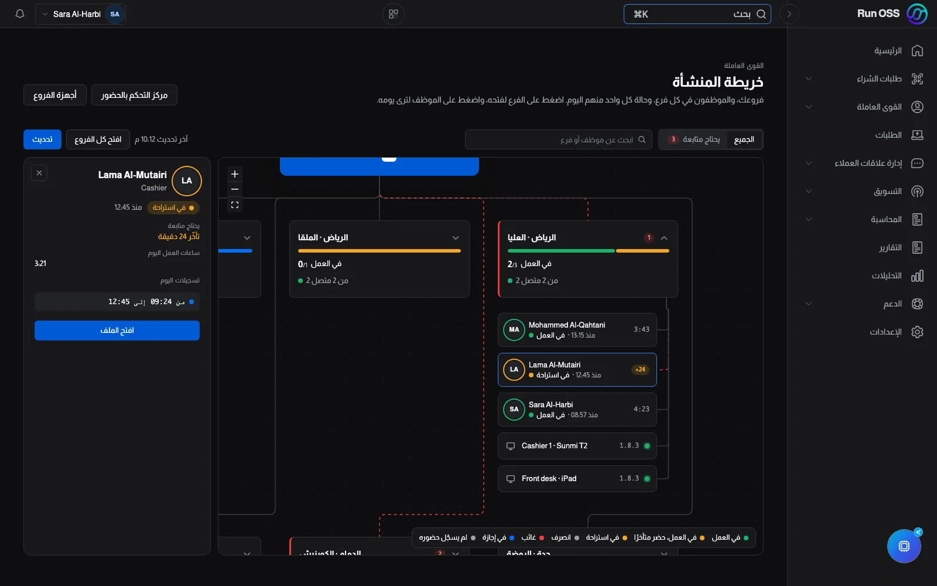Click ابحث عن موظف أو فرع field
Viewport: 937px width, 586px height.
[x=559, y=139]
